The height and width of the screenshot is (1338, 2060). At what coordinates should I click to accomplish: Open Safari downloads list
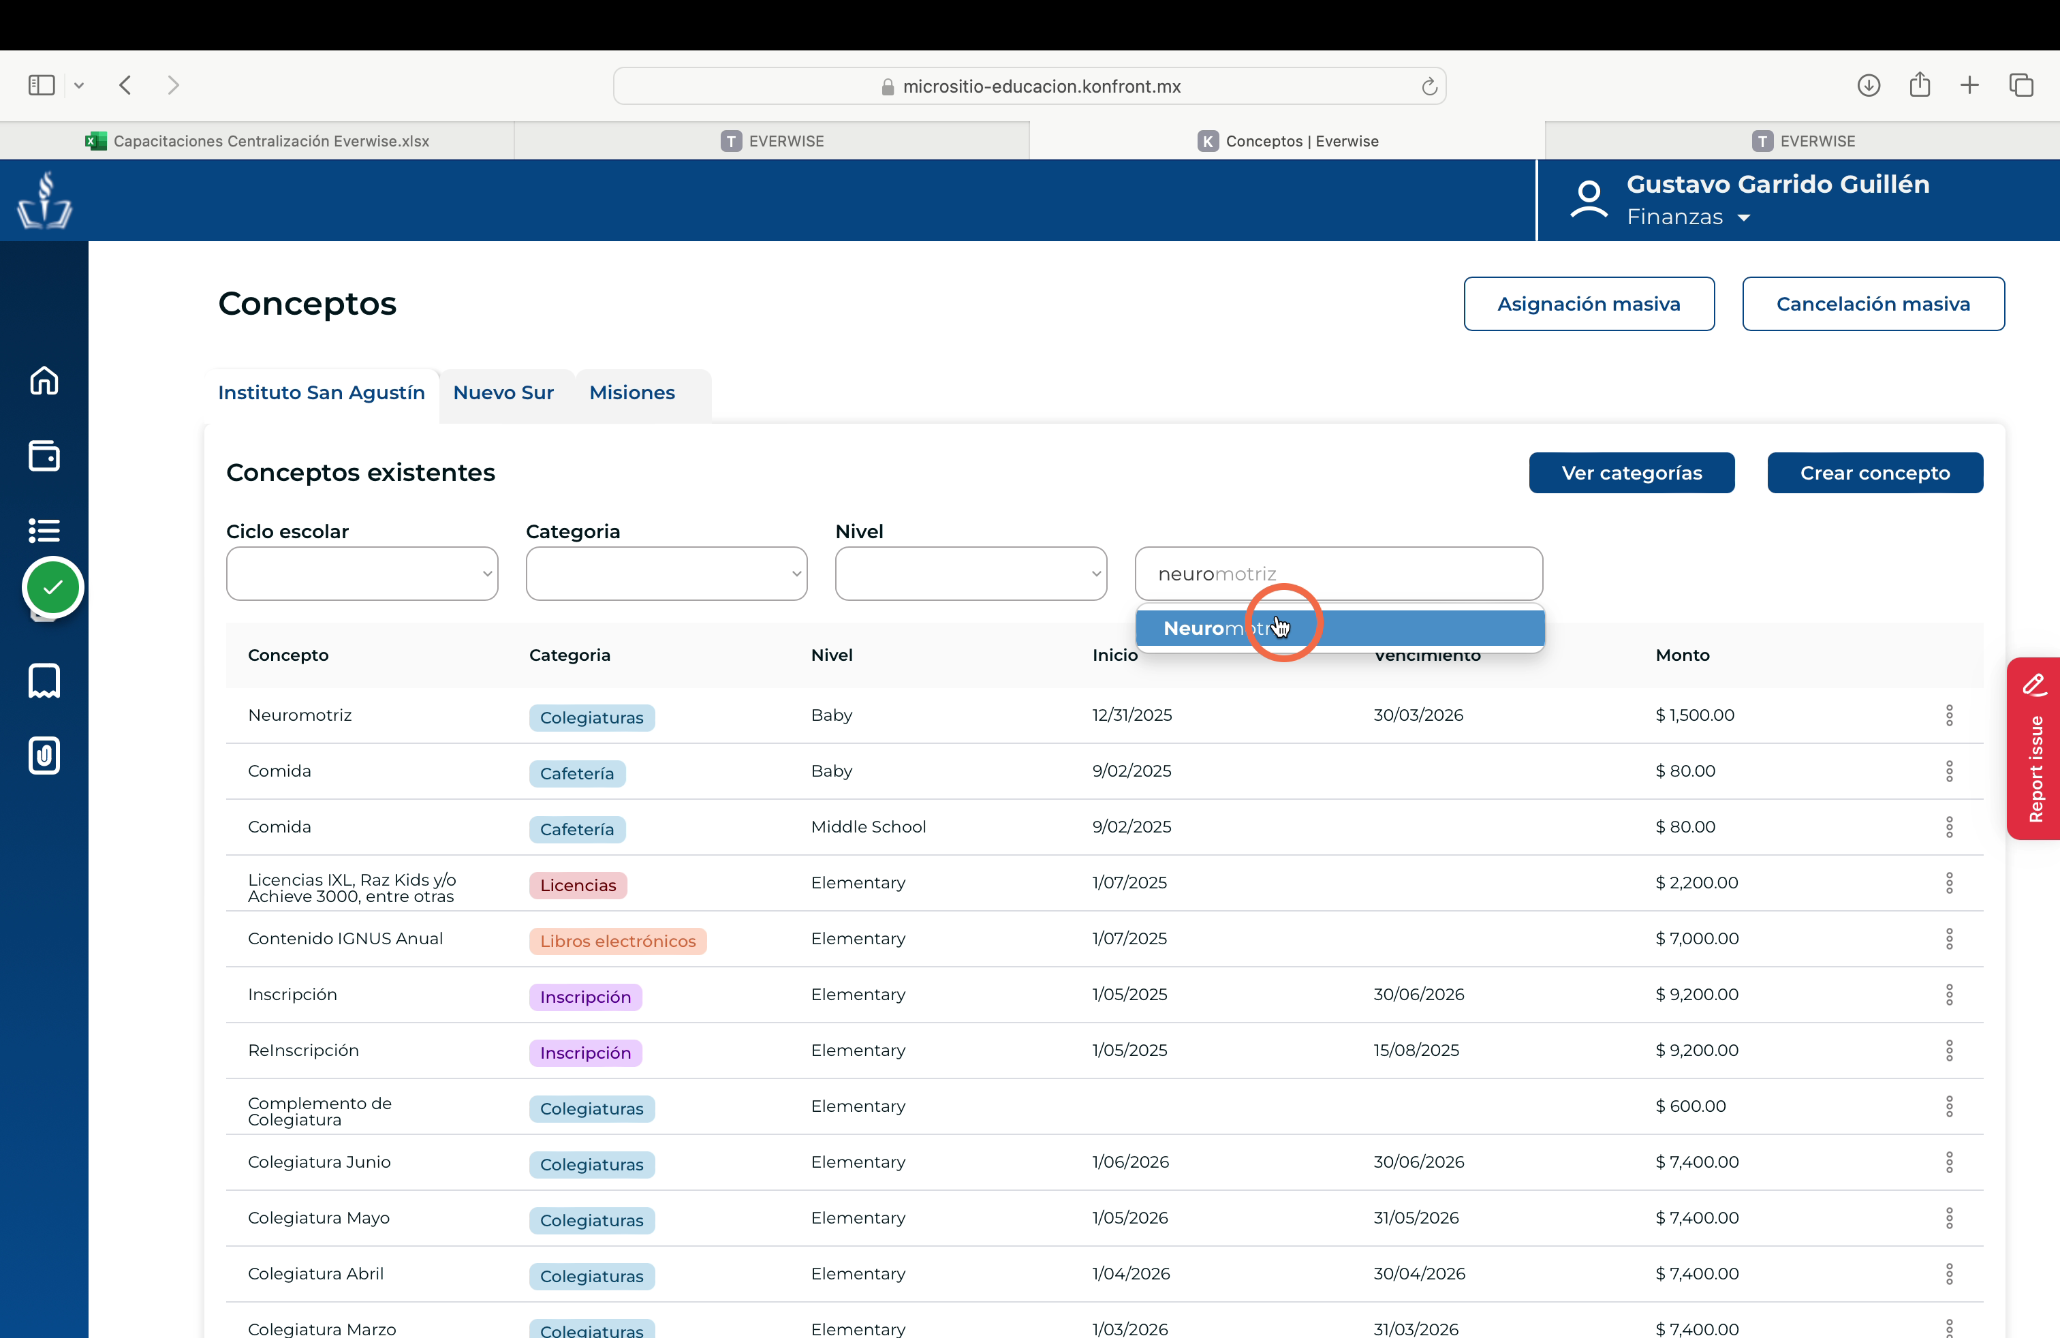point(1869,84)
